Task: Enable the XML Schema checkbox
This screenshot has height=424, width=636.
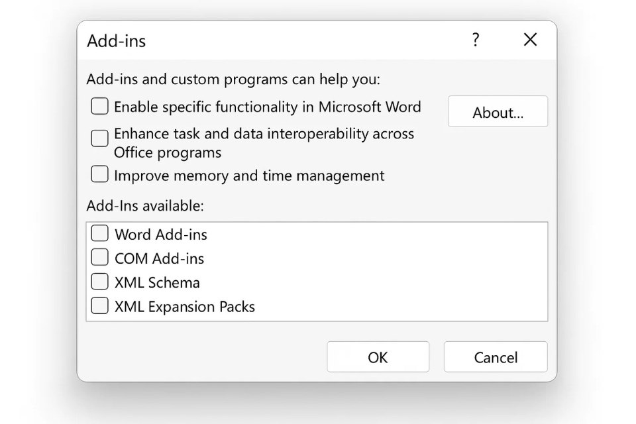Action: point(99,282)
